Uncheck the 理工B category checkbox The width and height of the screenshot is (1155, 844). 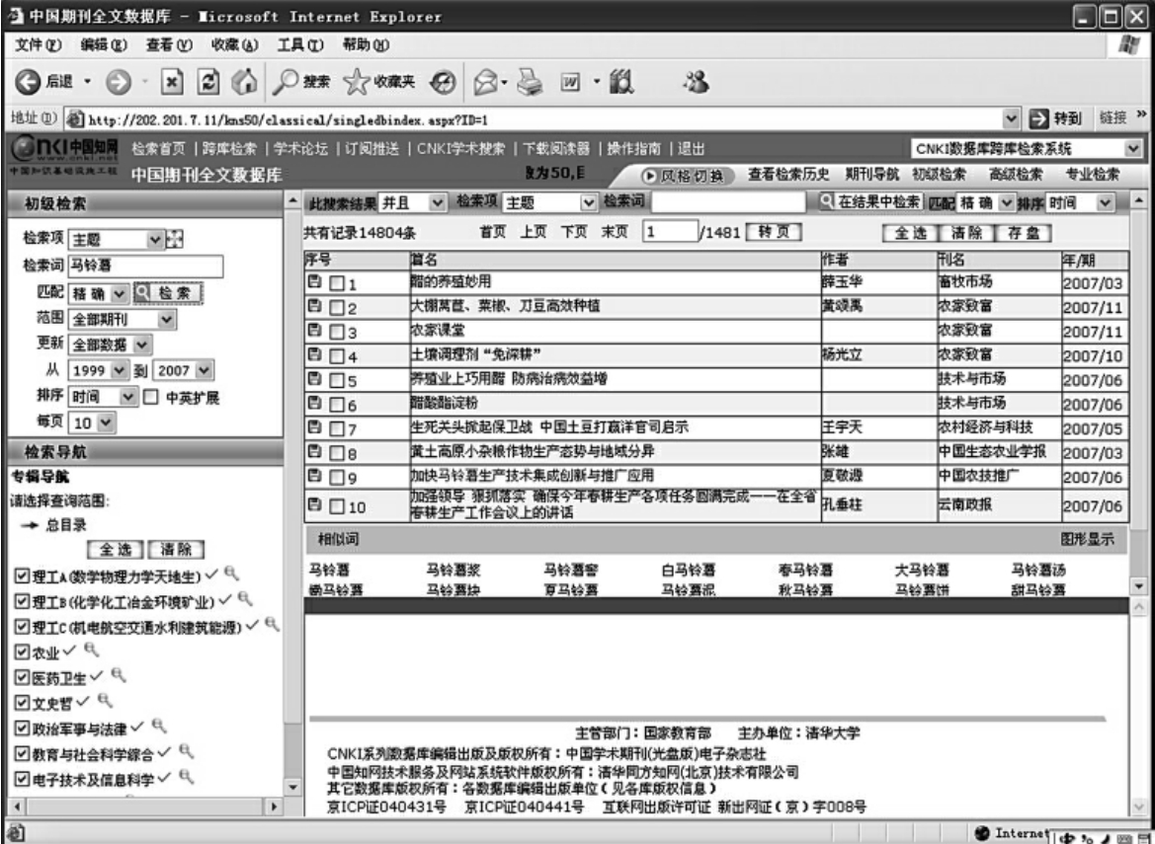(x=22, y=601)
